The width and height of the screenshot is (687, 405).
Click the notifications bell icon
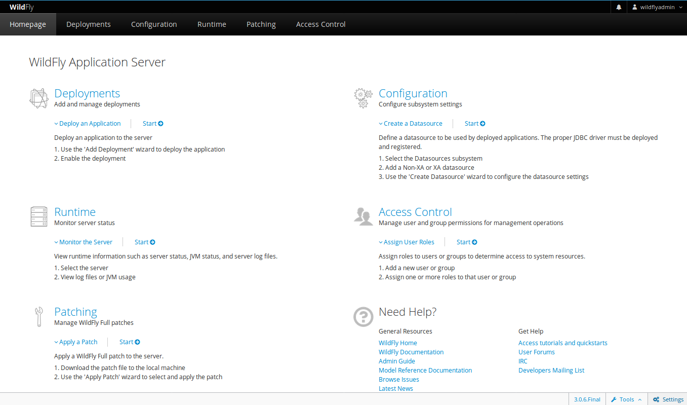pyautogui.click(x=619, y=7)
